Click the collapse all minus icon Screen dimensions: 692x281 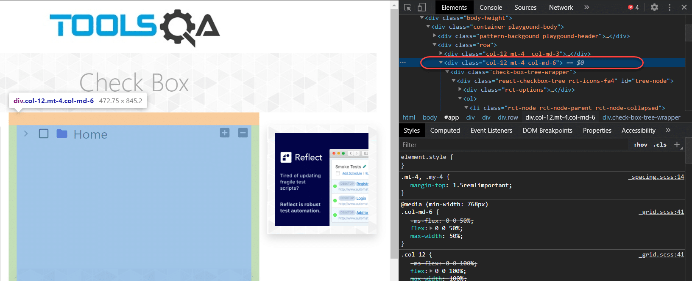243,133
